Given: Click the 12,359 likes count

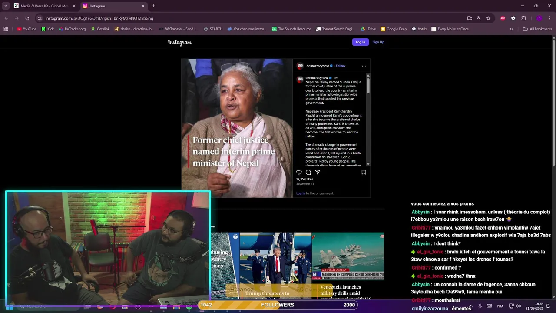Looking at the screenshot, I should 304,179.
